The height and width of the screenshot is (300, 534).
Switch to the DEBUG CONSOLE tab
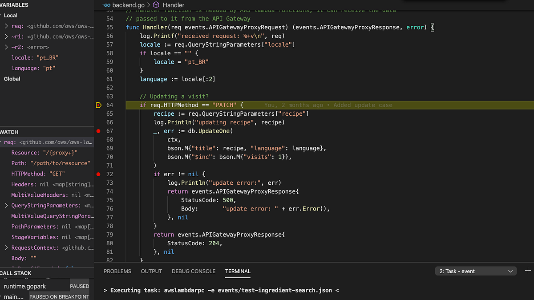pos(193,271)
